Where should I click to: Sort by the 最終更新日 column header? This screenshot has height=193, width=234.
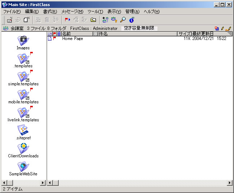pyautogui.click(x=210, y=34)
